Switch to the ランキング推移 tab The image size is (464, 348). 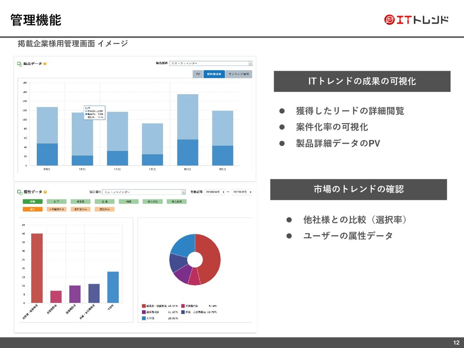coord(238,74)
